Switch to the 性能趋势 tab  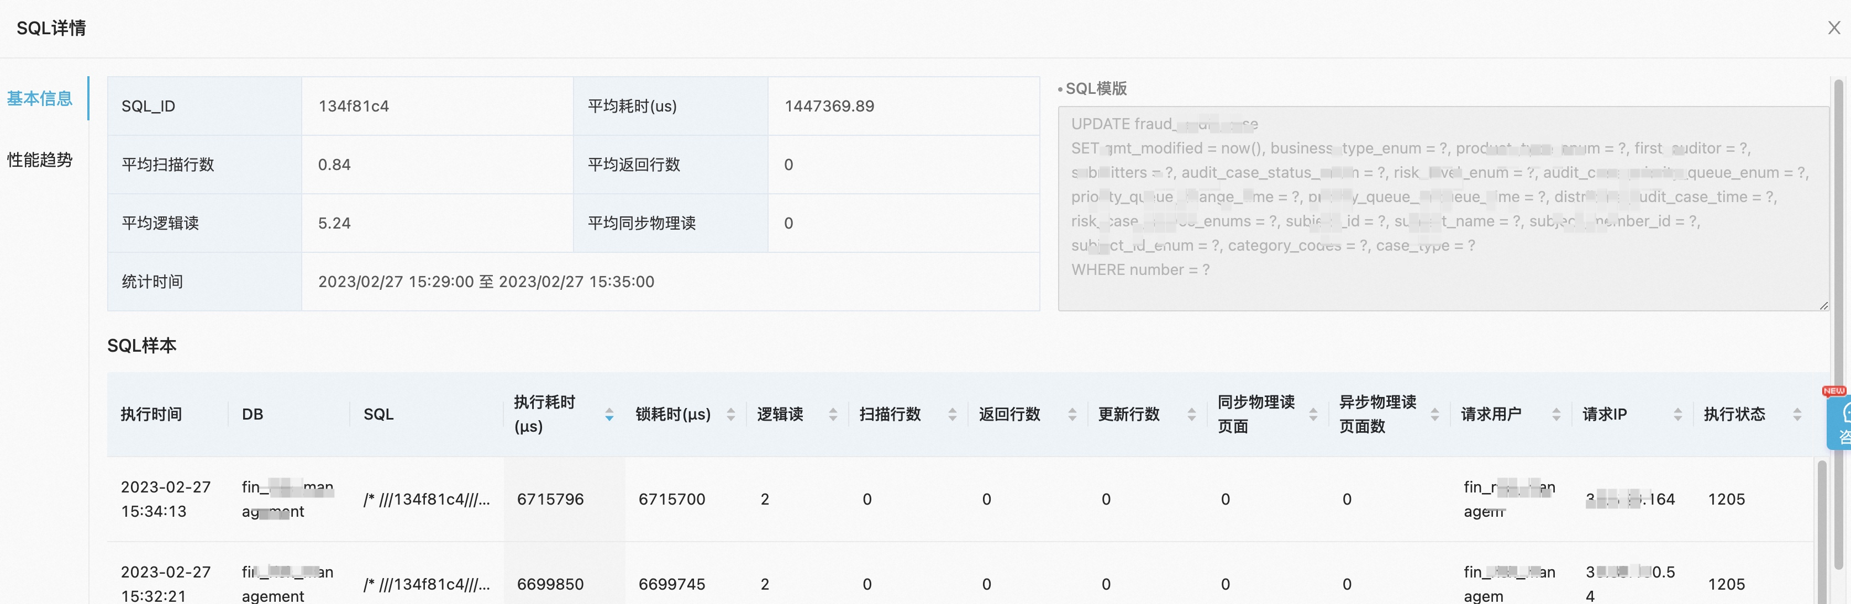coord(40,160)
